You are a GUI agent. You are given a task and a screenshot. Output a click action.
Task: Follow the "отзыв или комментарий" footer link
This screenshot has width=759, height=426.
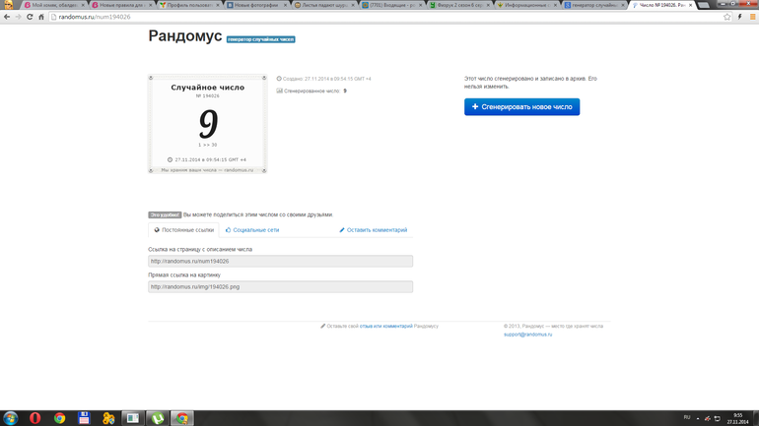[x=385, y=326]
